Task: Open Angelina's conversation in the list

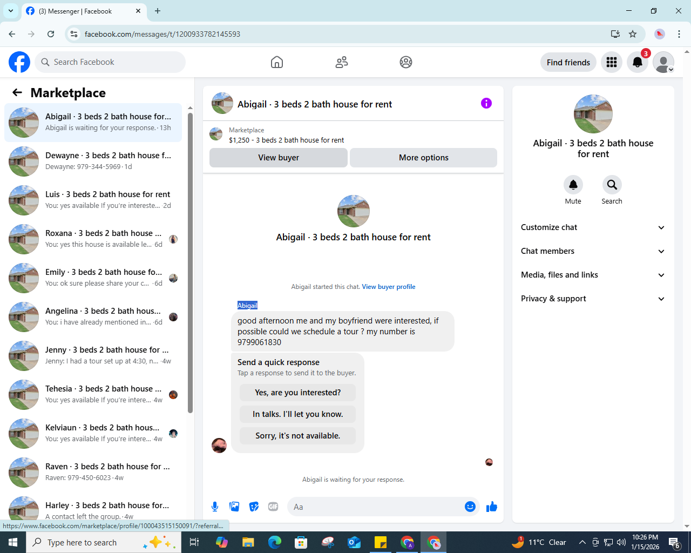Action: click(93, 316)
